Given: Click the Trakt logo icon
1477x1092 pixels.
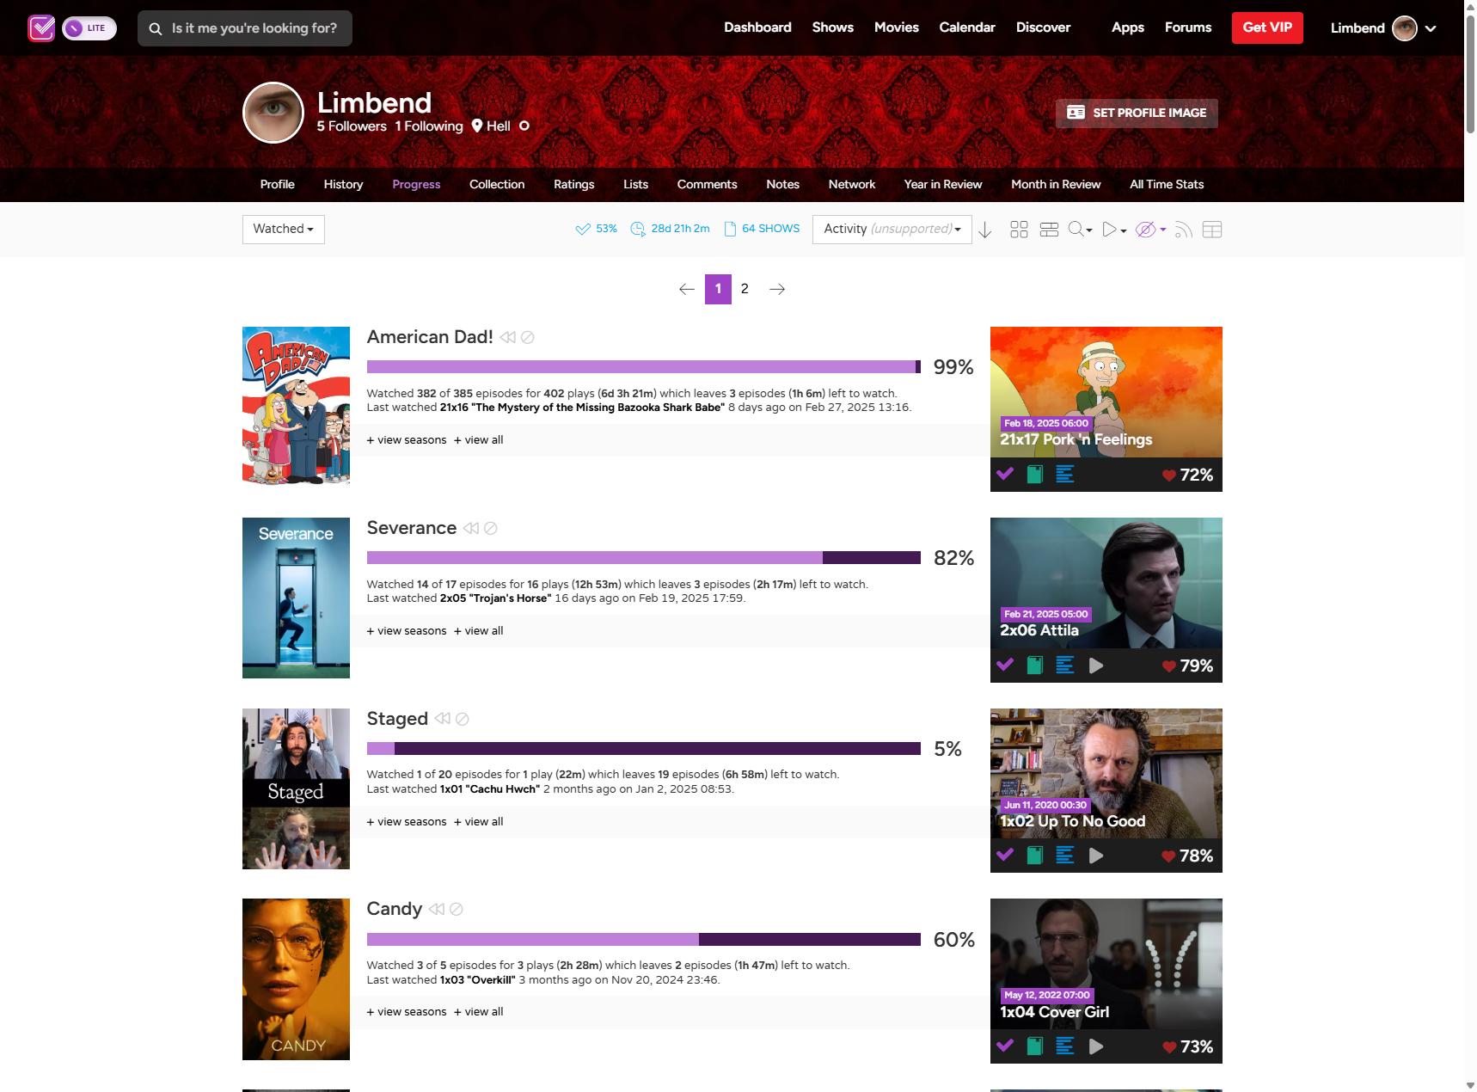Looking at the screenshot, I should (x=41, y=28).
